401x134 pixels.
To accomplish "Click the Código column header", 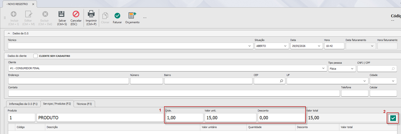I will pos(30,127).
